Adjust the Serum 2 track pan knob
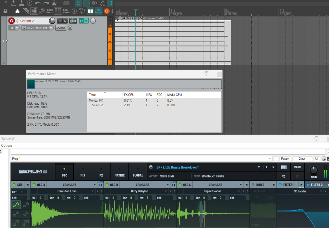 [x=93, y=21]
